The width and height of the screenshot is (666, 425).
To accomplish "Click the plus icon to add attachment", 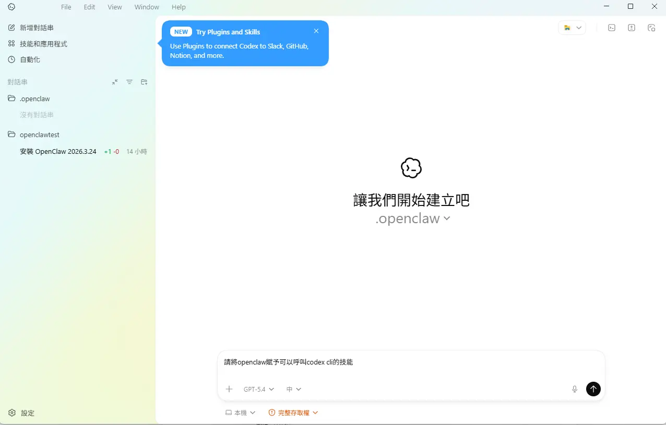I will tap(229, 389).
